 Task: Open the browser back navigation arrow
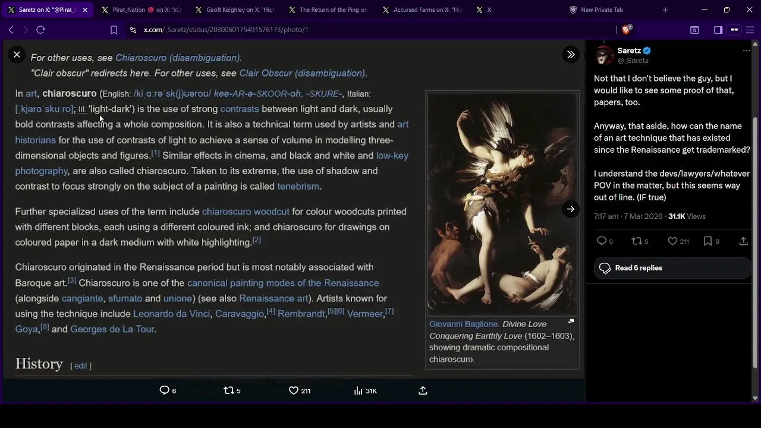tap(11, 30)
